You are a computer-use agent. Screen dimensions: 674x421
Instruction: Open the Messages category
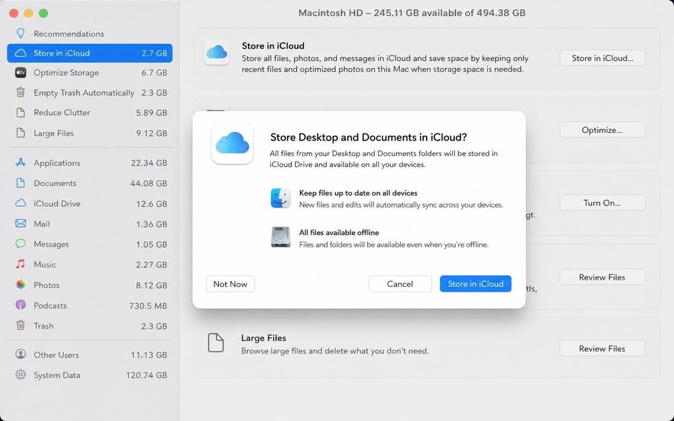click(x=90, y=244)
